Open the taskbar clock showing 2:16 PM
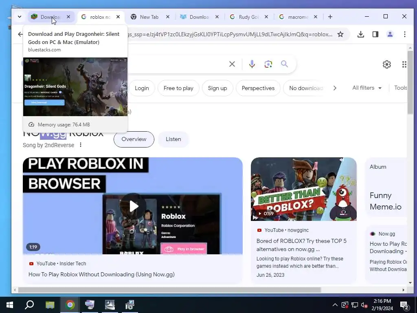Viewport: 417px width, 313px height. tap(382, 305)
